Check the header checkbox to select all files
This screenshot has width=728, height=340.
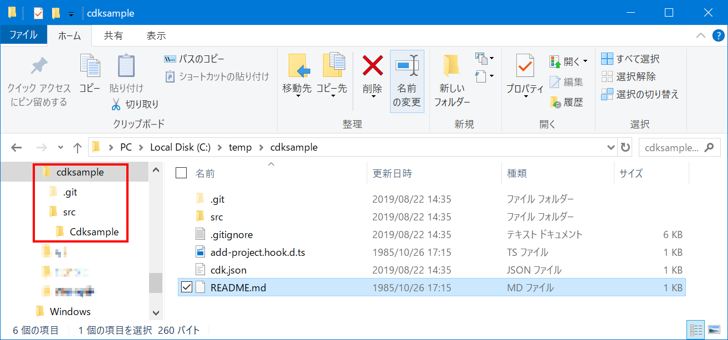pyautogui.click(x=181, y=172)
